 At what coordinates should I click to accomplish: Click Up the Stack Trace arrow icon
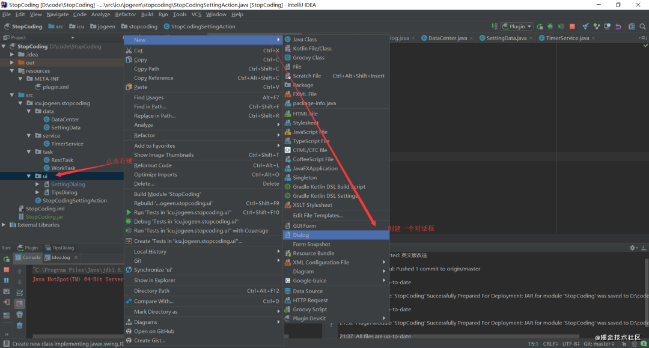click(x=19, y=272)
